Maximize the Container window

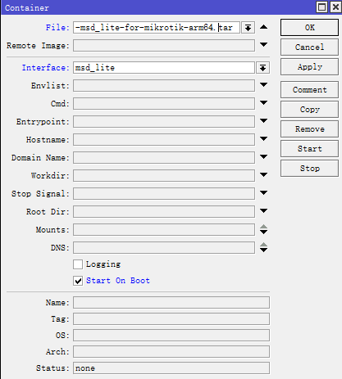321,7
